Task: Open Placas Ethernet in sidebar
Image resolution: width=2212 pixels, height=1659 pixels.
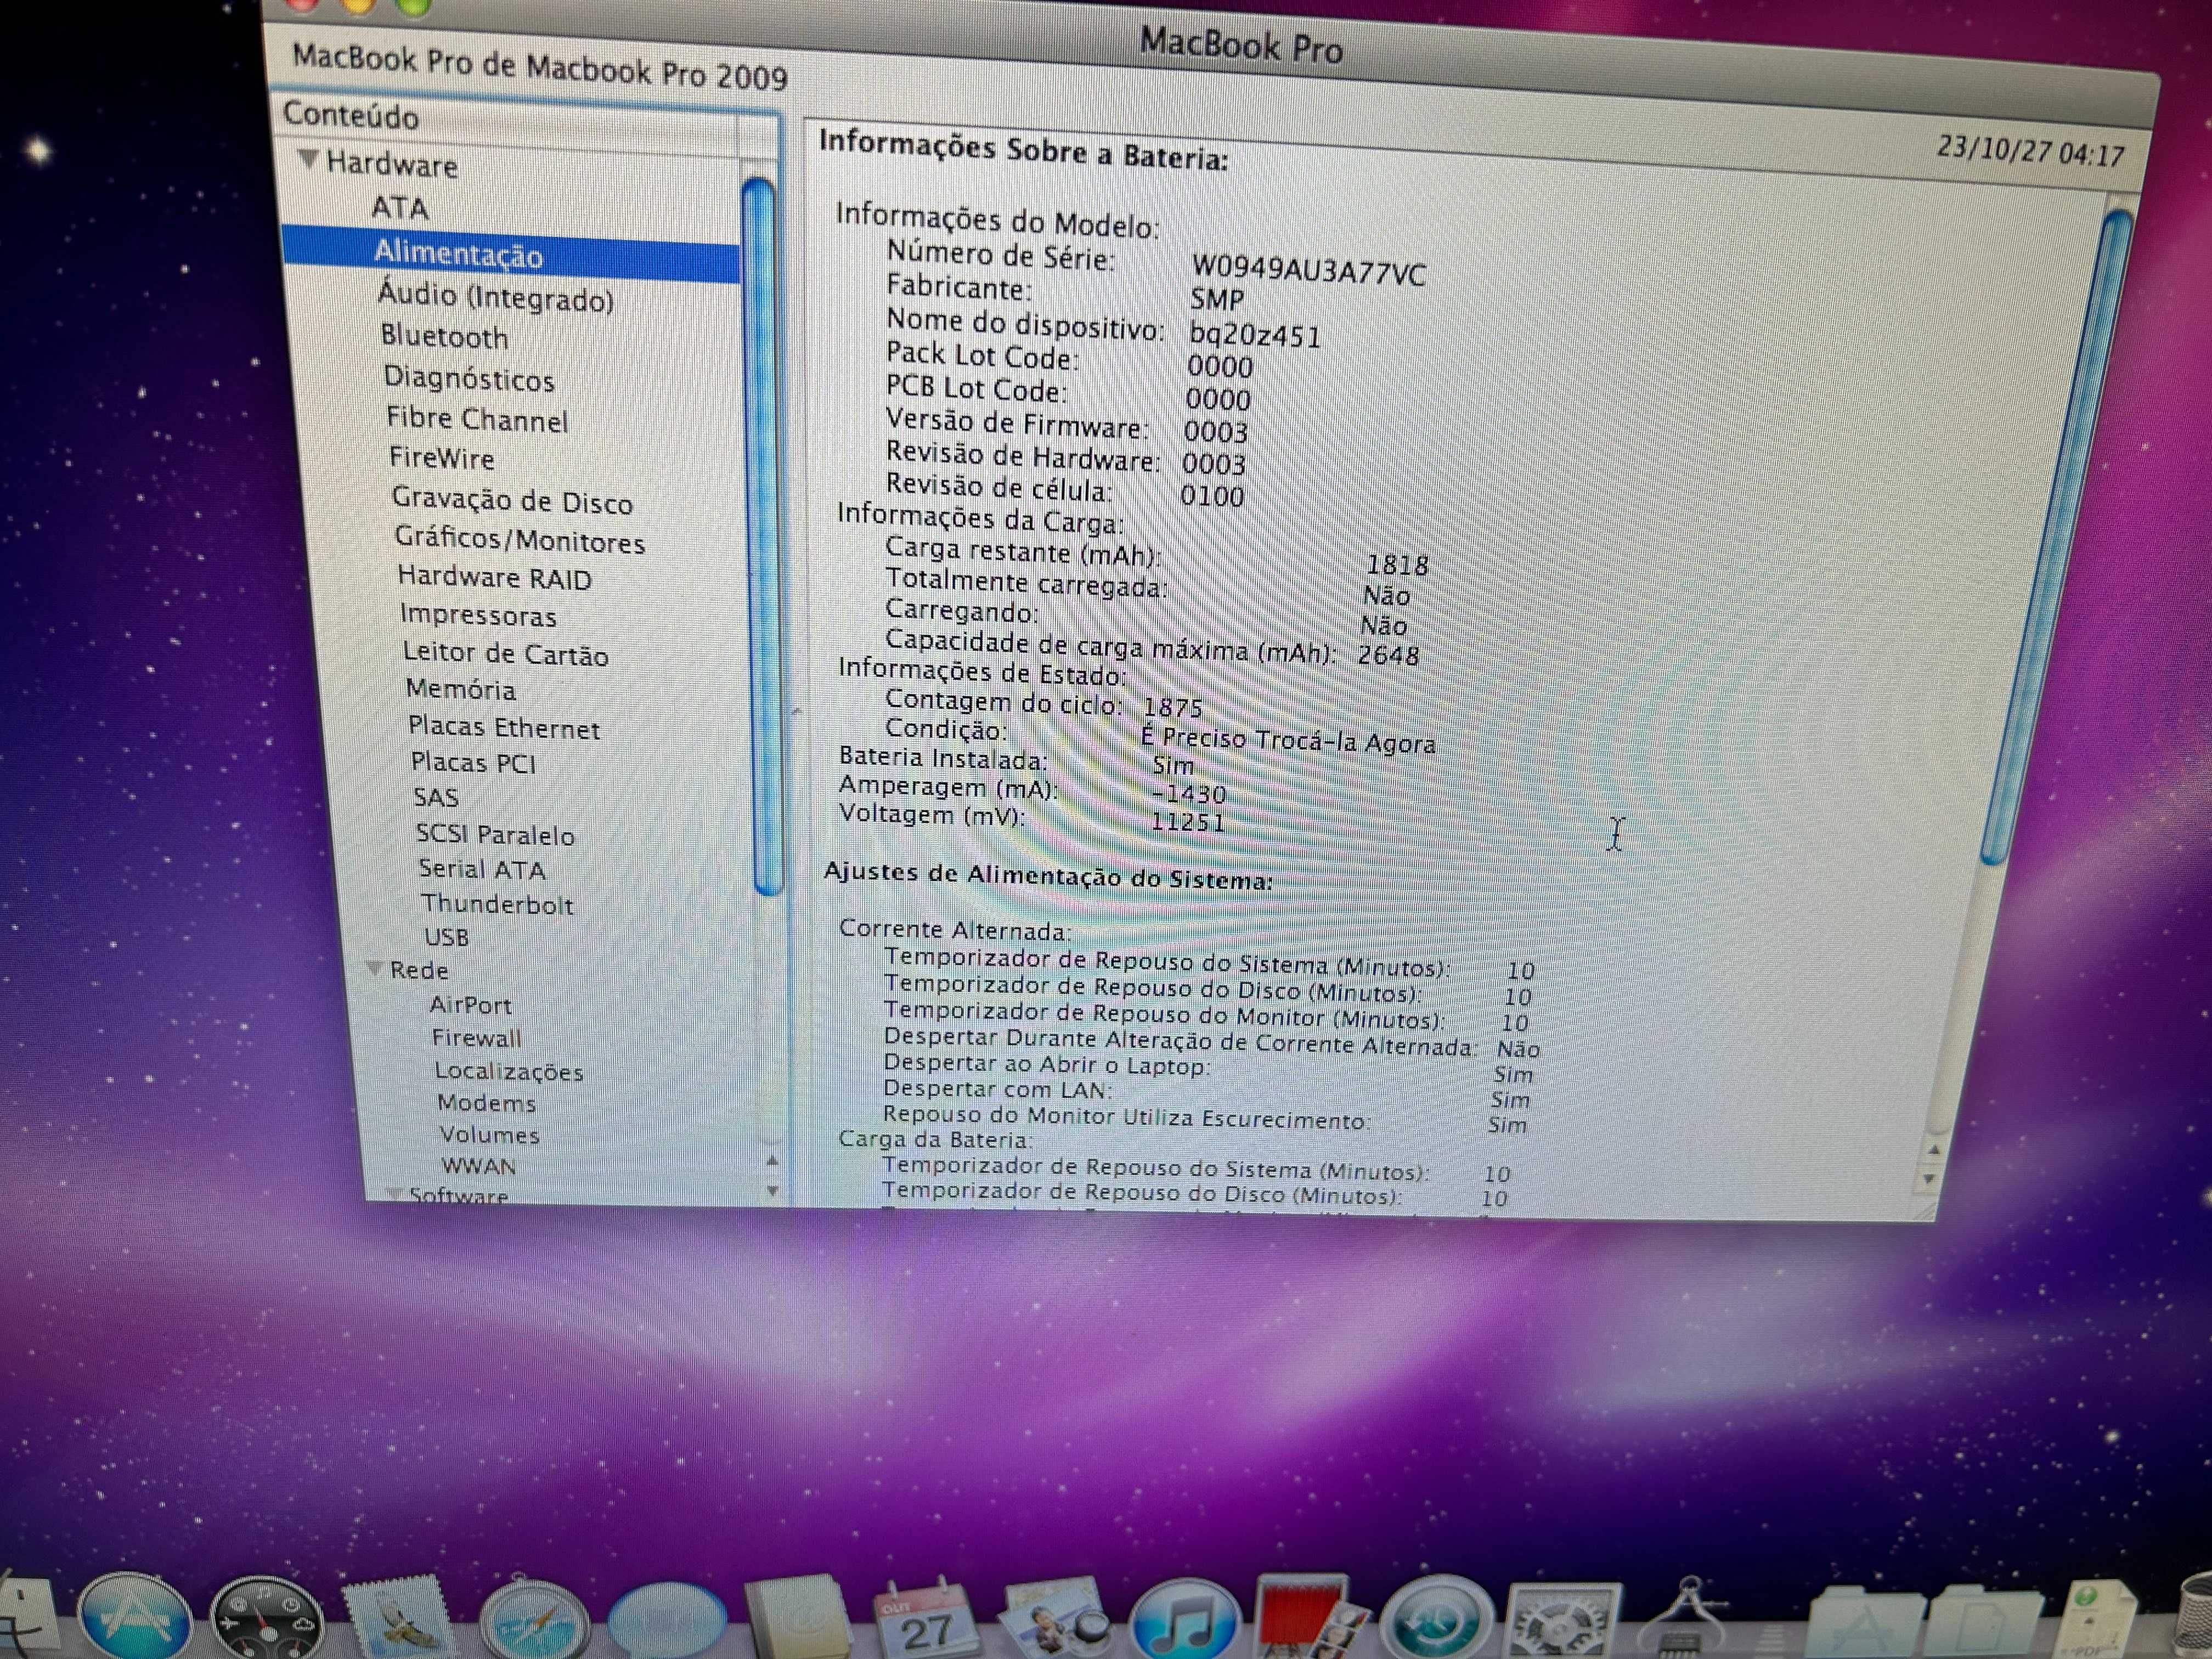Action: pyautogui.click(x=504, y=727)
